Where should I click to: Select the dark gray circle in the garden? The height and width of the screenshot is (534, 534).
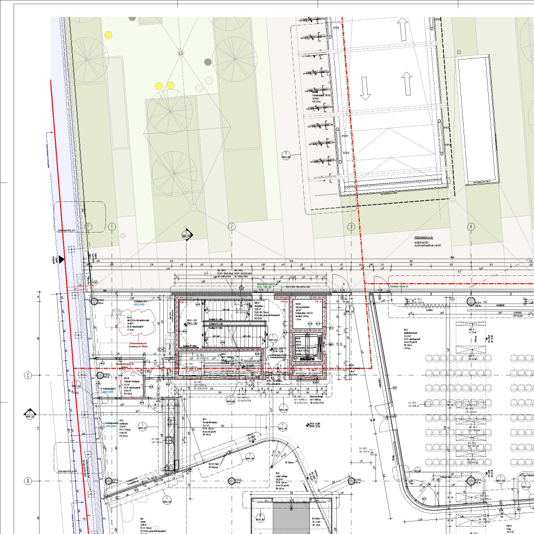(x=208, y=62)
